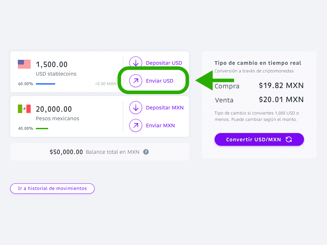Click the United States flag icon

pyautogui.click(x=24, y=64)
